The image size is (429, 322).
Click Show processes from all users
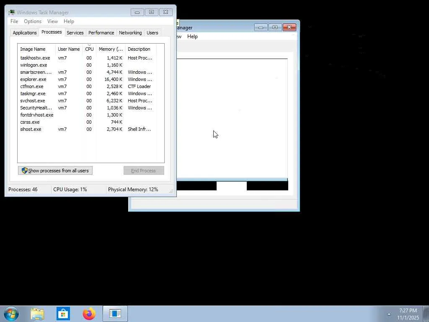[55, 171]
